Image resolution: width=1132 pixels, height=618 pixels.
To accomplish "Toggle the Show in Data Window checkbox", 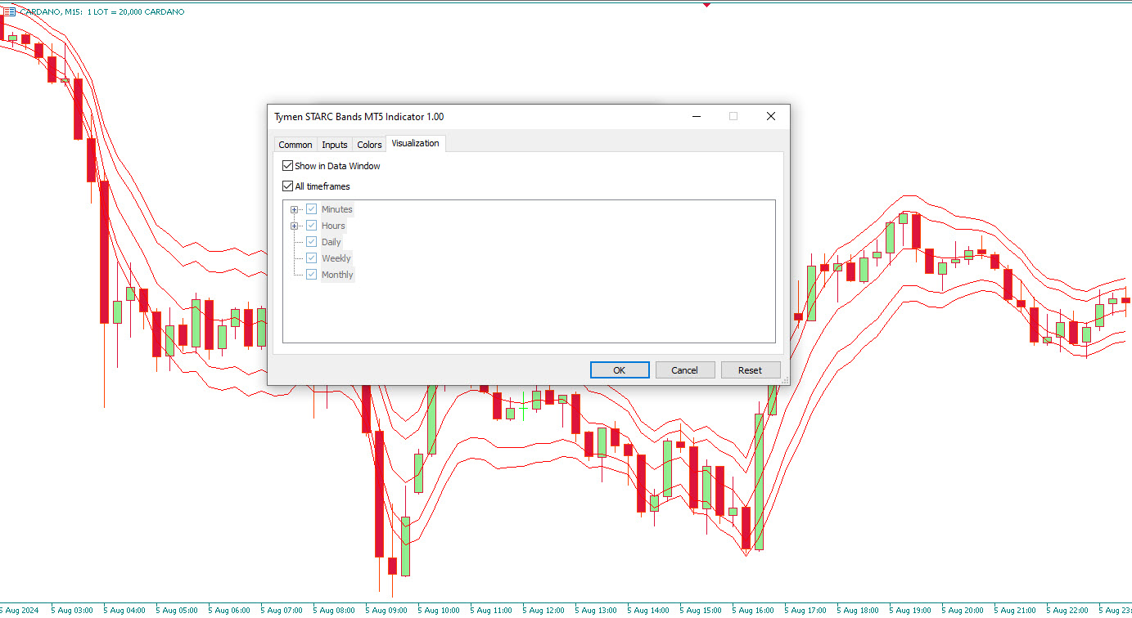I will coord(287,166).
